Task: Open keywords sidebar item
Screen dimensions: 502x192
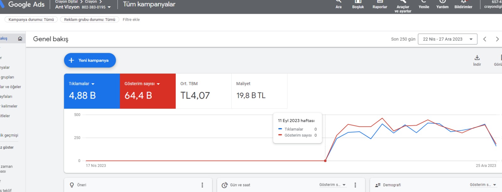Action: 9,106
